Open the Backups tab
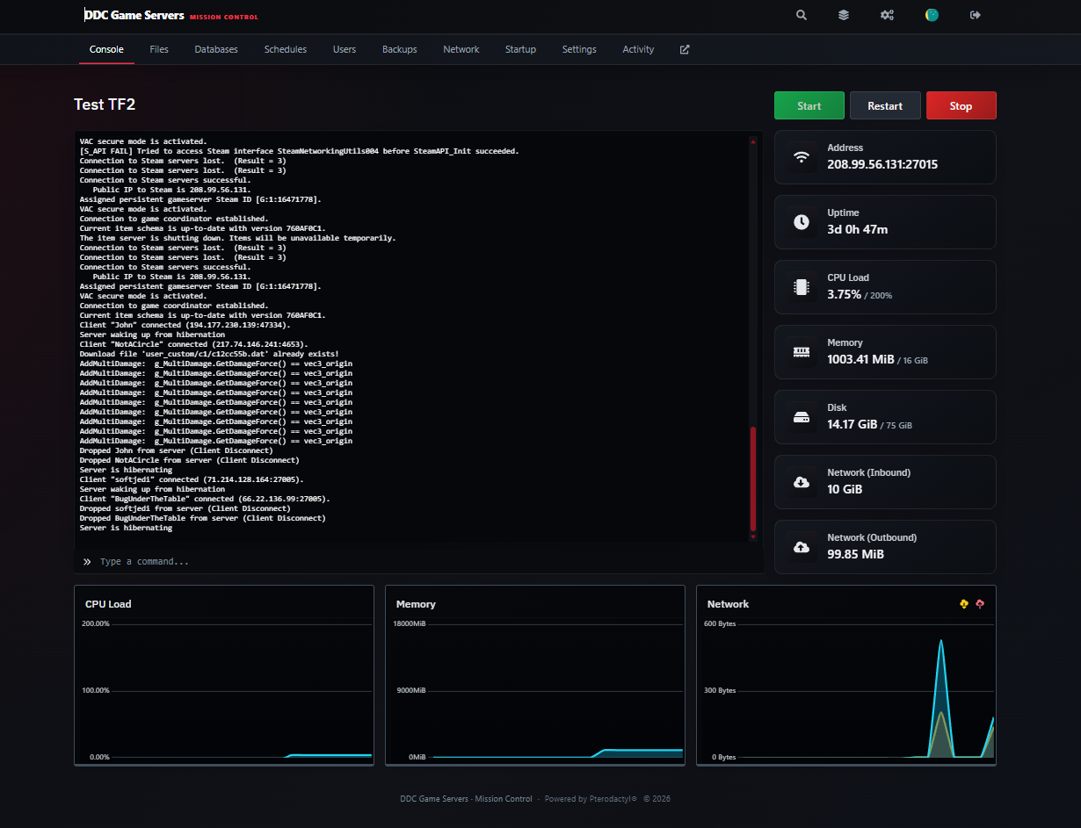 click(x=400, y=49)
